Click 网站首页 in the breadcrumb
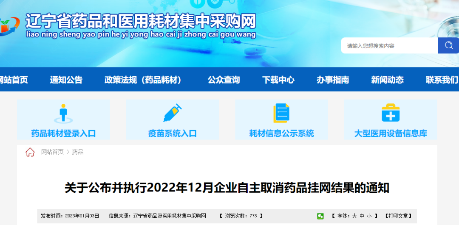The width and height of the screenshot is (459, 225). [x=52, y=152]
